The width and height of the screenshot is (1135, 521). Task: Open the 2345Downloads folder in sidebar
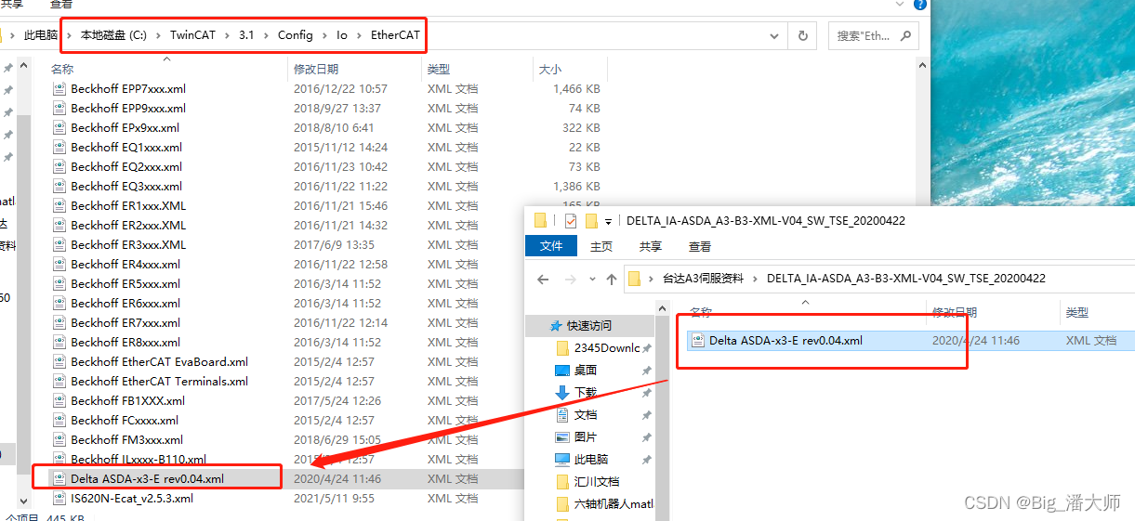[600, 348]
